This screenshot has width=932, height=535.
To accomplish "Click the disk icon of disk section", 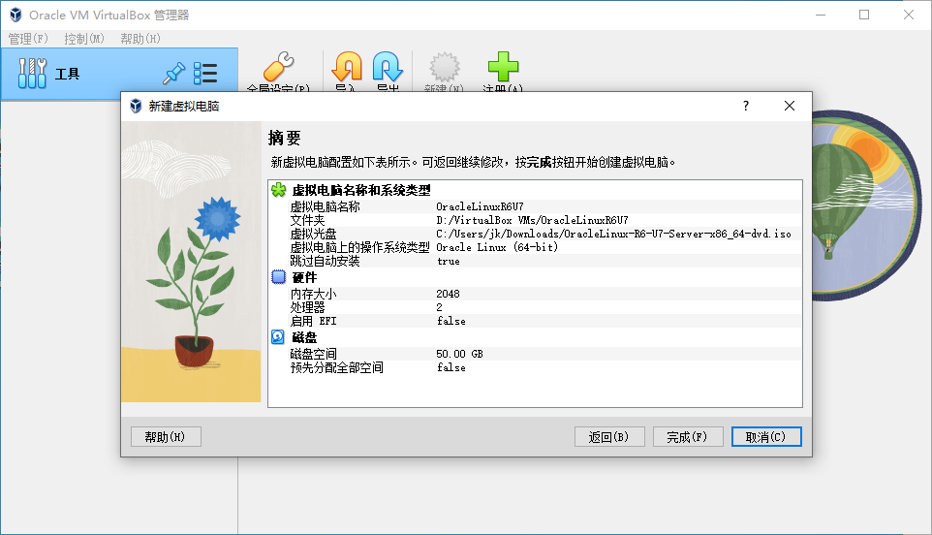I will coord(278,337).
